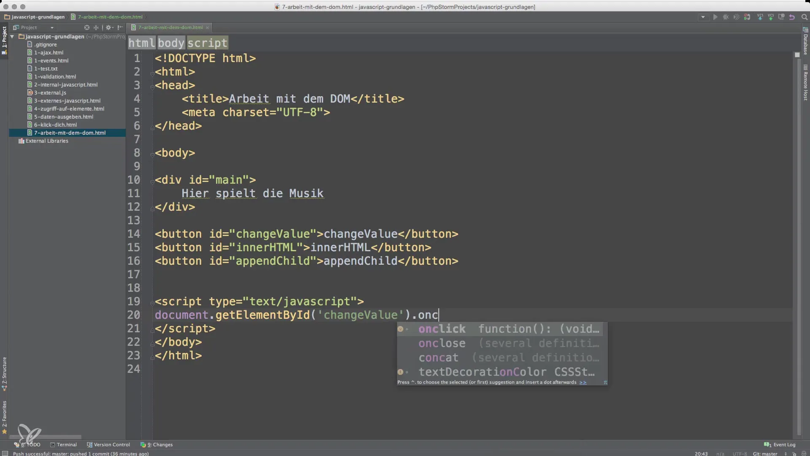
Task: Click the Show History icon in toolbar
Action: pos(781,17)
